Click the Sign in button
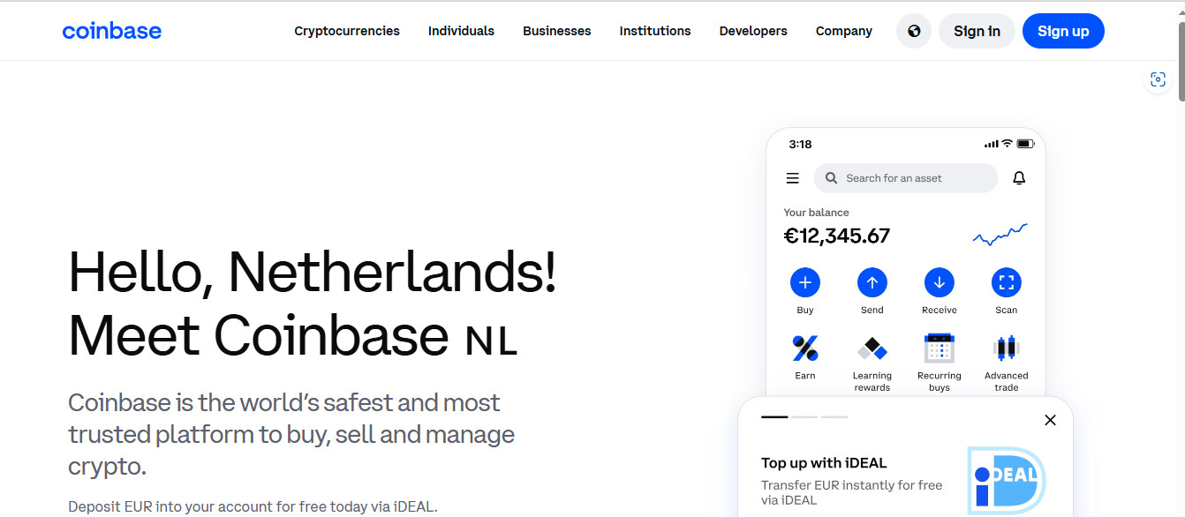Screen dimensions: 1185x517 point(977,31)
